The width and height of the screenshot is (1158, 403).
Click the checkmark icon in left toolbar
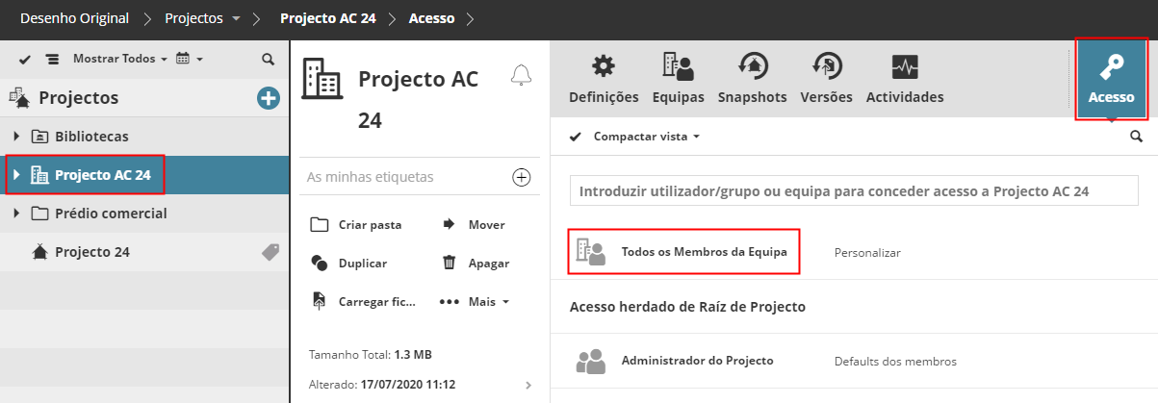click(25, 59)
